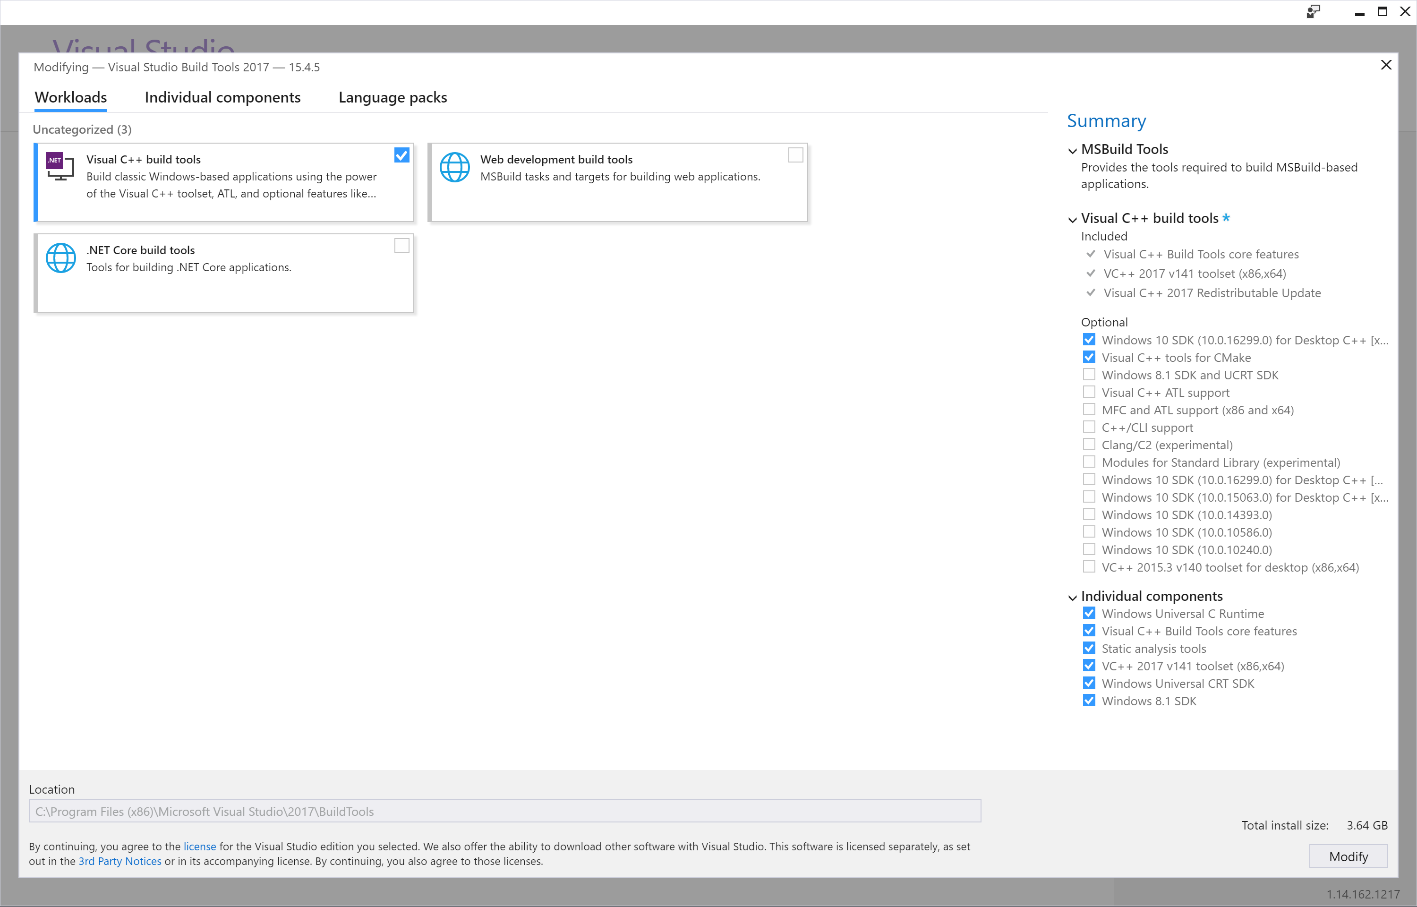The width and height of the screenshot is (1417, 907).
Task: Check the Web development build tools workload
Action: click(x=795, y=155)
